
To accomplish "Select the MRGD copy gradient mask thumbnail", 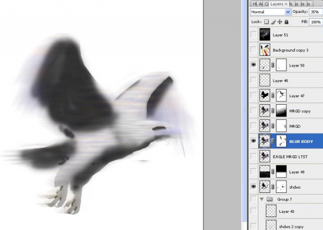I will [x=281, y=111].
